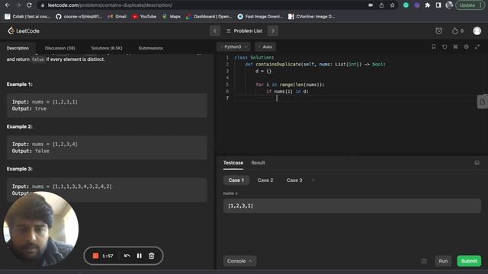This screenshot has height=274, width=488.
Task: Reload the browser page
Action: 29,5
